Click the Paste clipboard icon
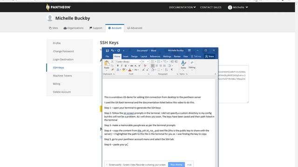This screenshot has width=298, height=167. [x=107, y=63]
